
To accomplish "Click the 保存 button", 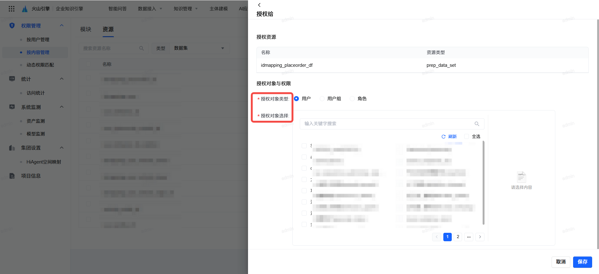I will [x=582, y=262].
